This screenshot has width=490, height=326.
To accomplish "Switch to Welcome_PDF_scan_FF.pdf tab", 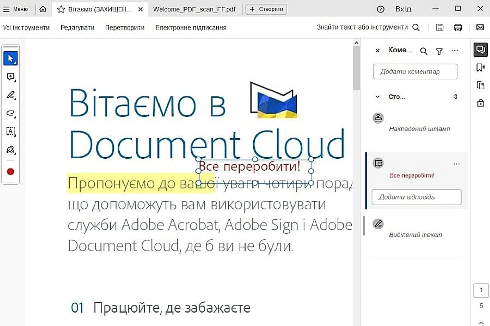I will (194, 9).
